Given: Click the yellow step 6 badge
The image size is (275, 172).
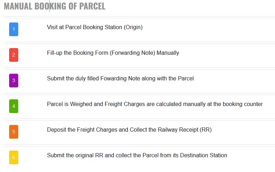Looking at the screenshot, I should pos(14,157).
